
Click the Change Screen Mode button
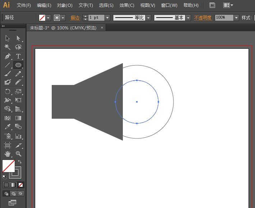(12, 203)
